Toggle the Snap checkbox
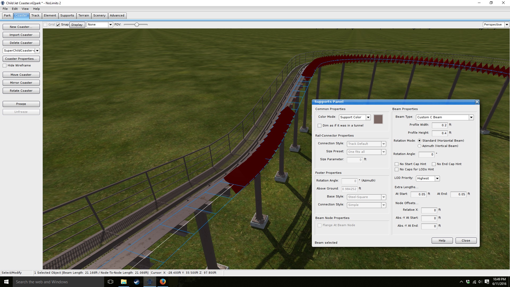Viewport: 510px width, 287px height. point(58,25)
